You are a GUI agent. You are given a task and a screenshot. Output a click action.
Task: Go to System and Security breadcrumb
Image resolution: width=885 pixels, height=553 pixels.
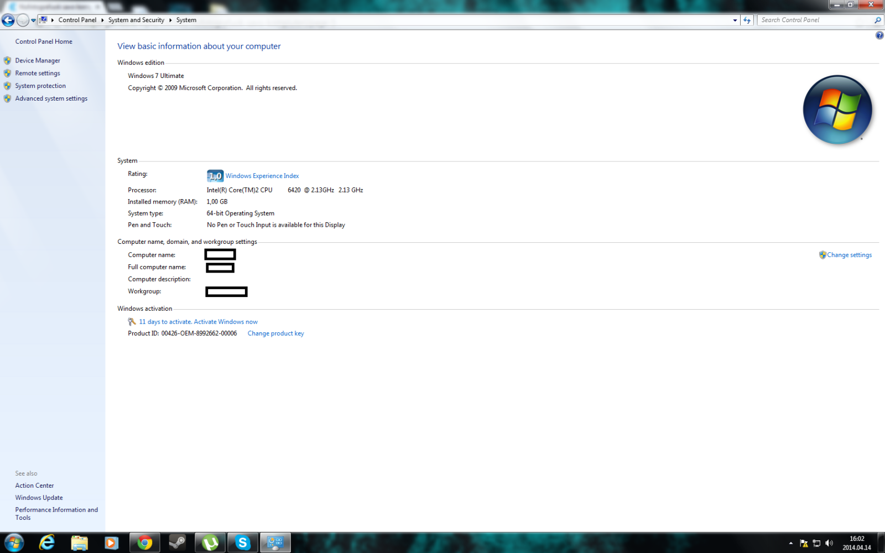pyautogui.click(x=136, y=20)
